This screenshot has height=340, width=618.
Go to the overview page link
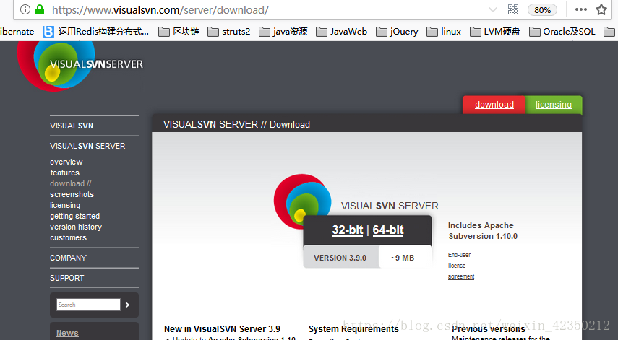(x=66, y=162)
